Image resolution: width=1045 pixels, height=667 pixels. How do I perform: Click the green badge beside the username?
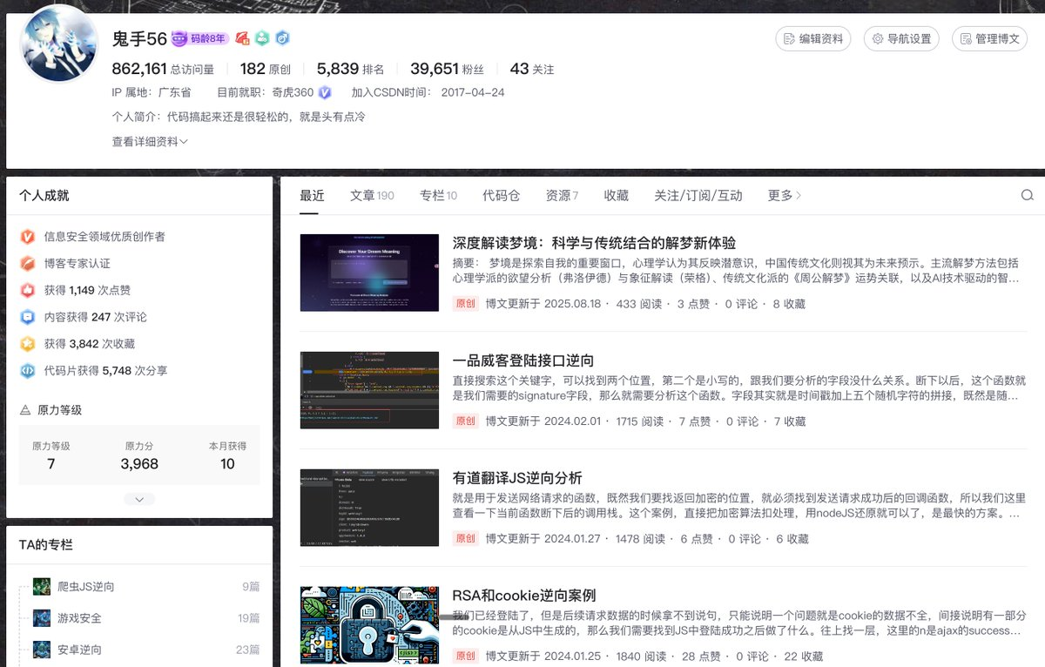point(262,38)
